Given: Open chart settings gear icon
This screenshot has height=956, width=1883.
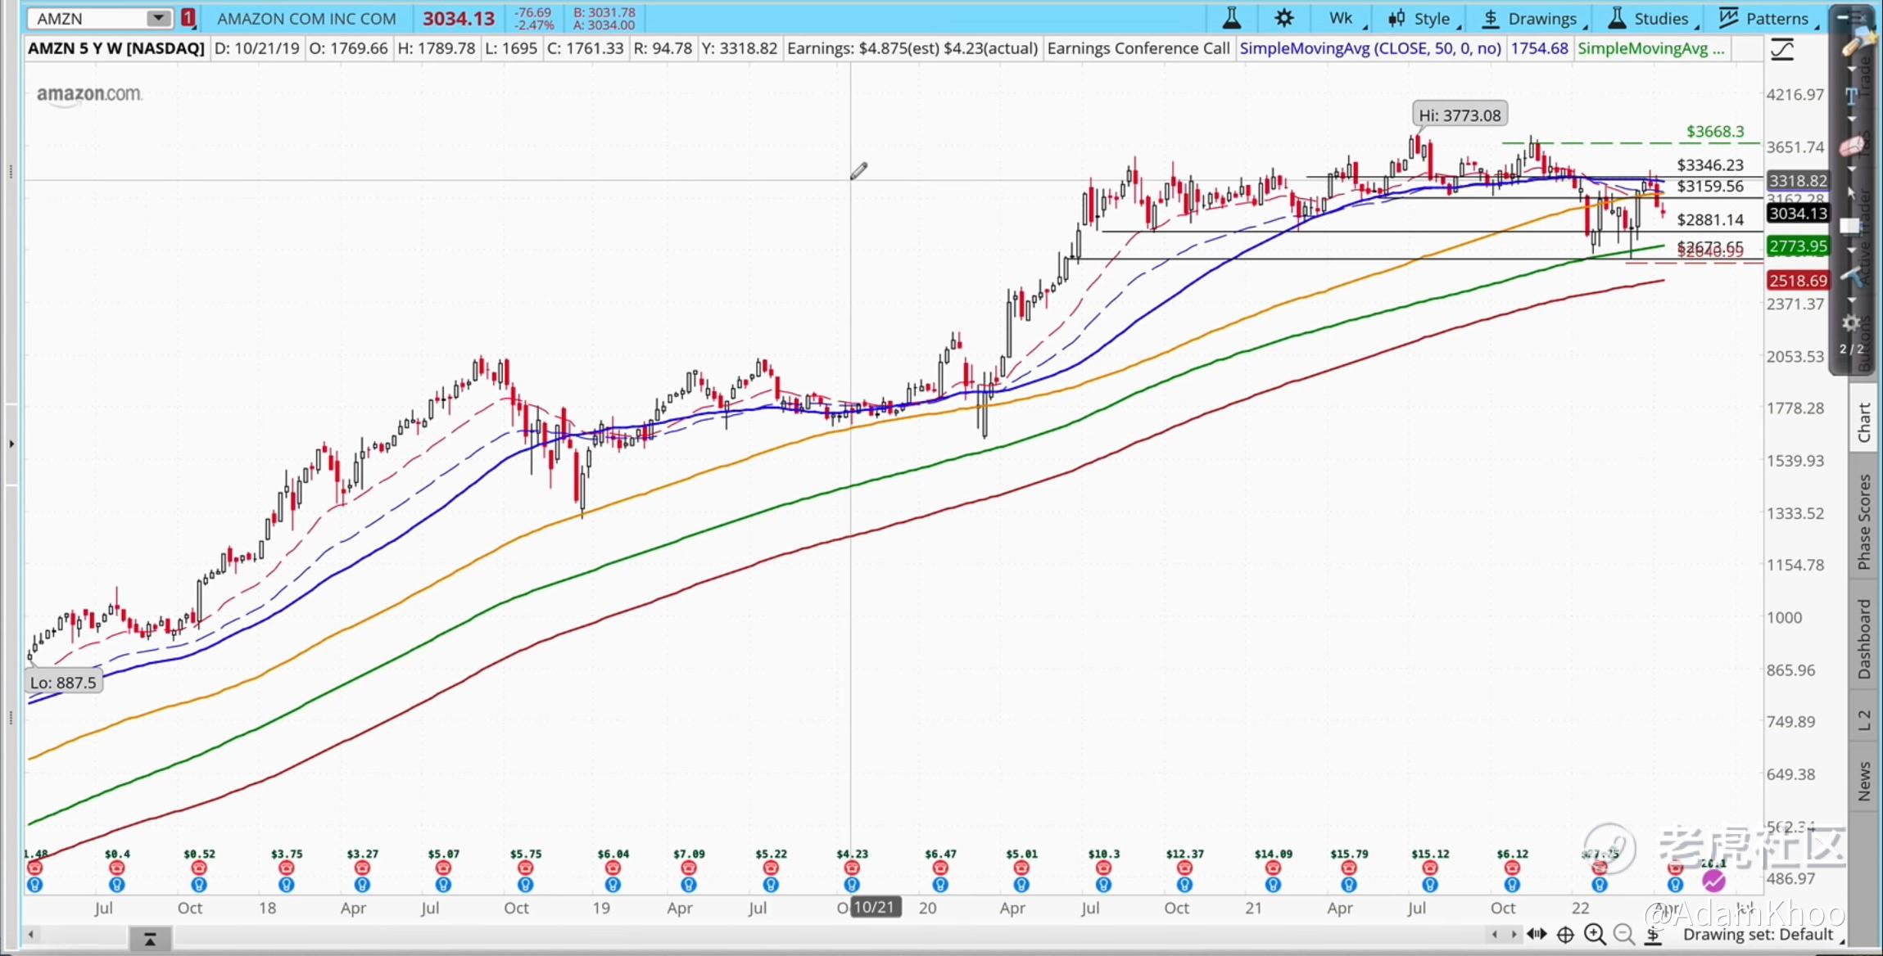Looking at the screenshot, I should pyautogui.click(x=1284, y=18).
